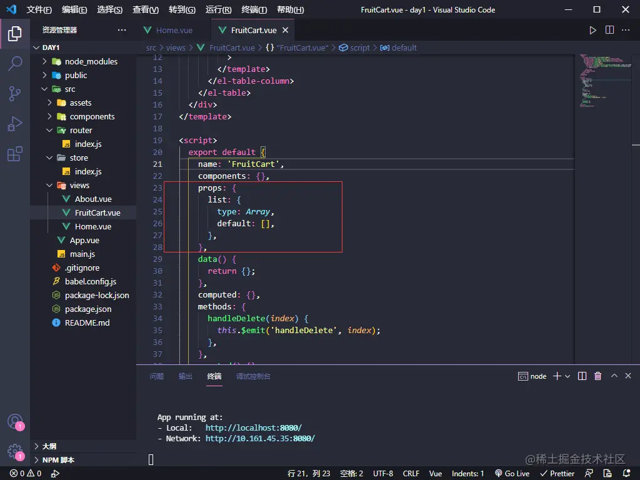Viewport: 640px width, 480px height.
Task: Open main.js in the file explorer
Action: pos(82,254)
